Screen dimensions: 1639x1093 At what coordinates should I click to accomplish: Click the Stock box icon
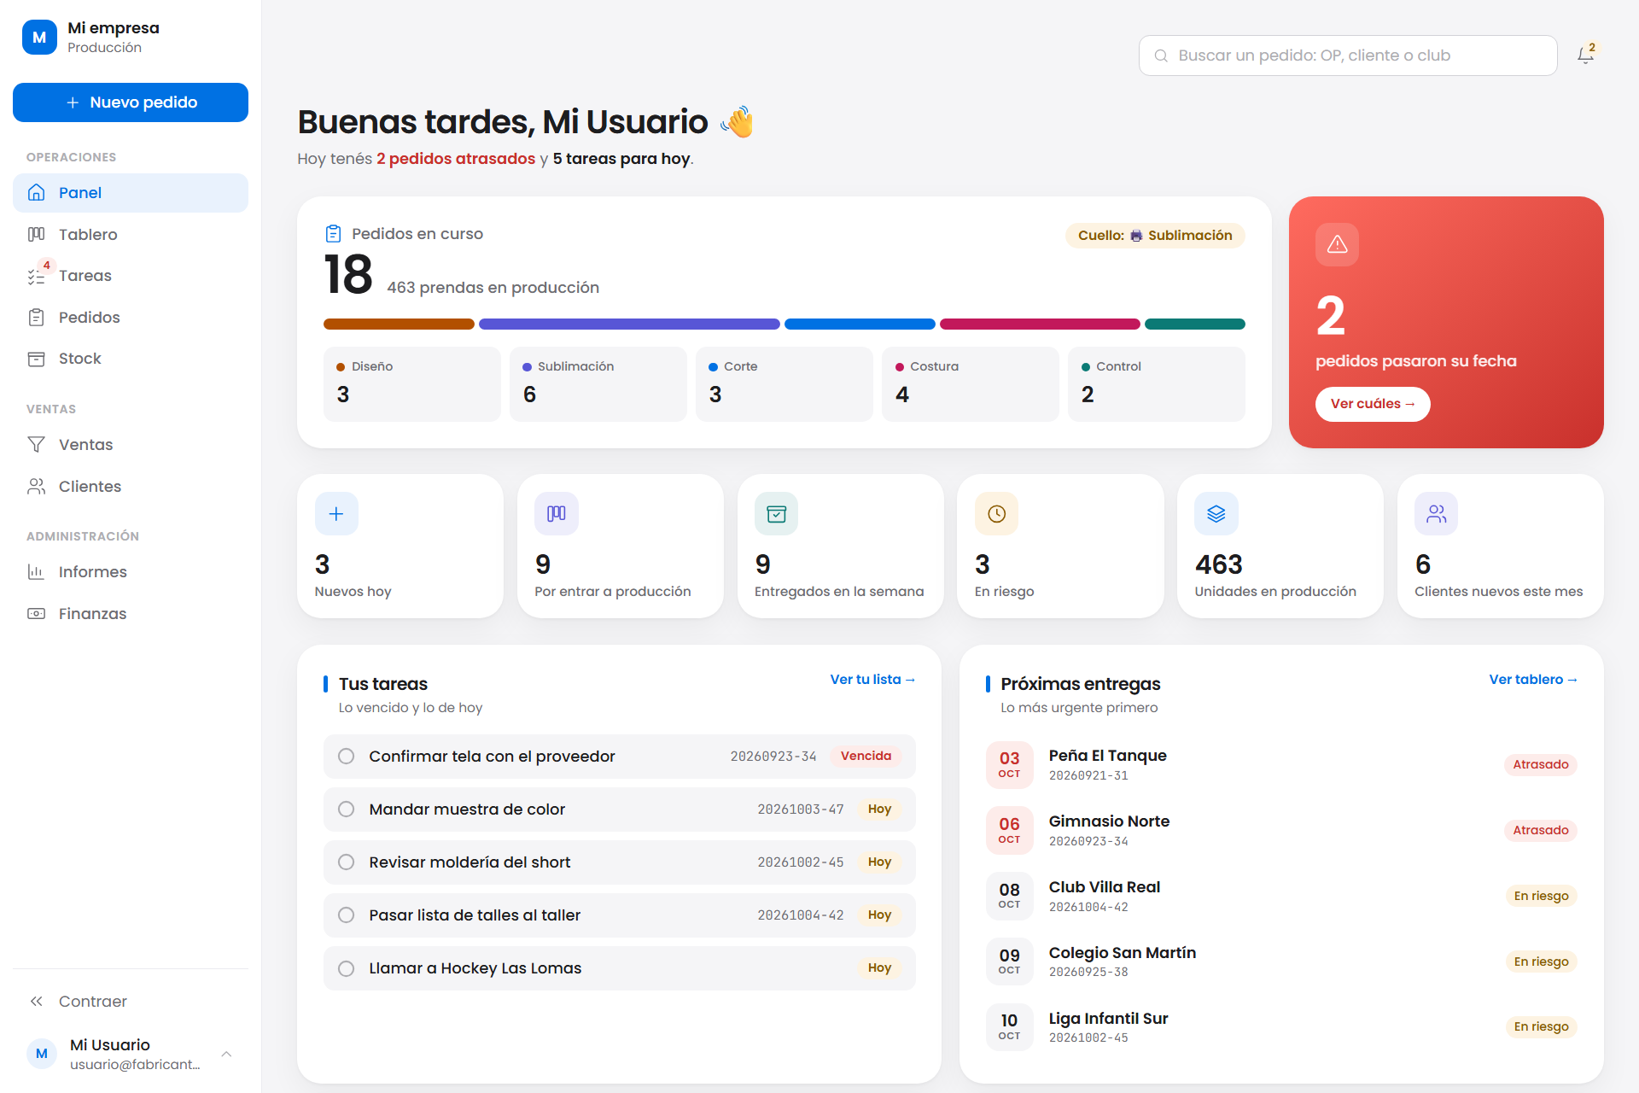point(36,359)
